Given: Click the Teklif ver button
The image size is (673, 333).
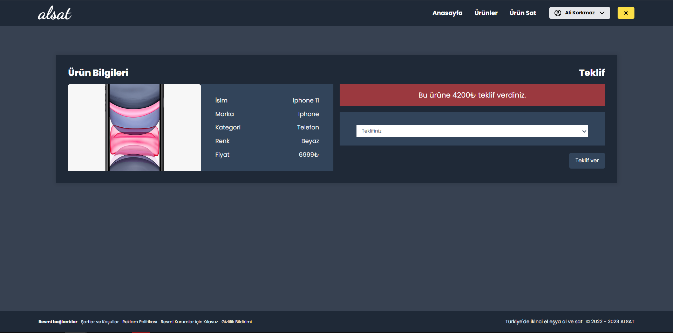Looking at the screenshot, I should [587, 161].
